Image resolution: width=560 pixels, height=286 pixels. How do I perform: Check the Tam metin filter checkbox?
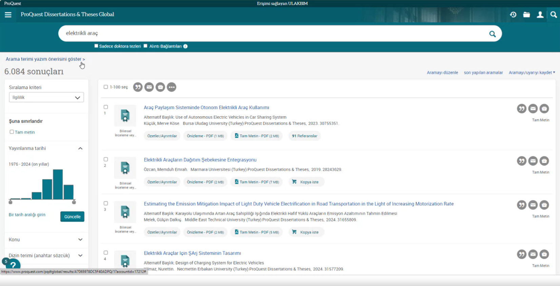(x=12, y=132)
